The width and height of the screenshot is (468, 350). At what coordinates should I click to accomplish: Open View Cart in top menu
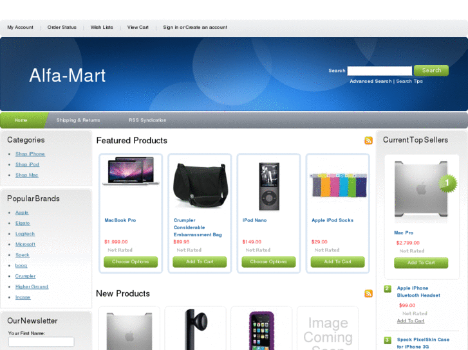point(138,27)
